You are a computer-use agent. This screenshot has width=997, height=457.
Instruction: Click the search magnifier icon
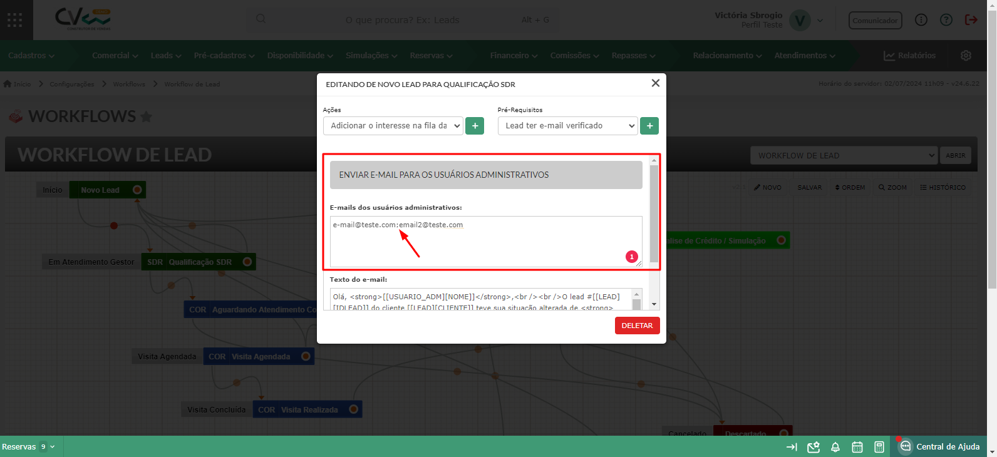[261, 19]
